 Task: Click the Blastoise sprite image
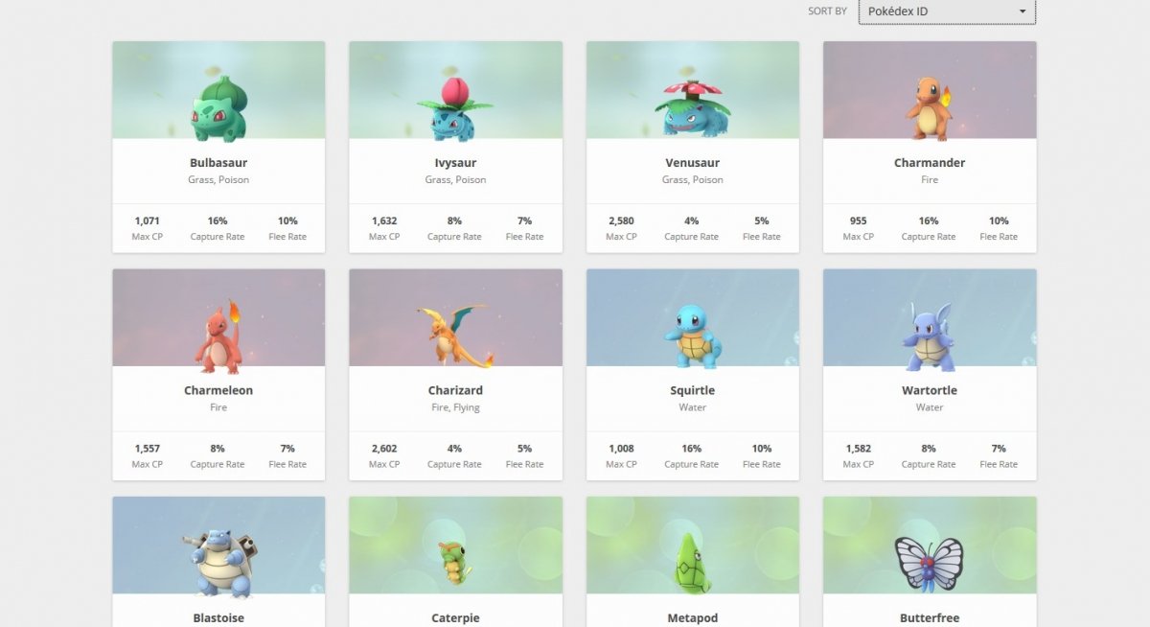(218, 565)
